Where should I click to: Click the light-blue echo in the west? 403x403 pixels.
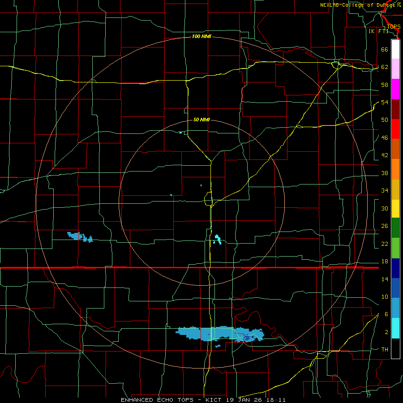coord(80,237)
